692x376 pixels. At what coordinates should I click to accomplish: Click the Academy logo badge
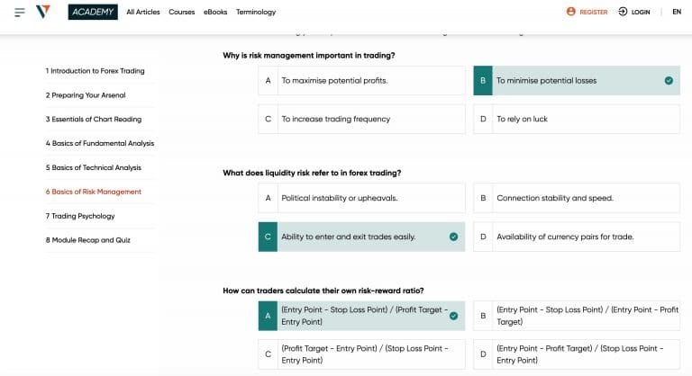point(93,12)
